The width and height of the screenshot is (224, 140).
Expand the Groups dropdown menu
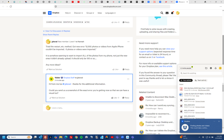pyautogui.click(x=90, y=13)
